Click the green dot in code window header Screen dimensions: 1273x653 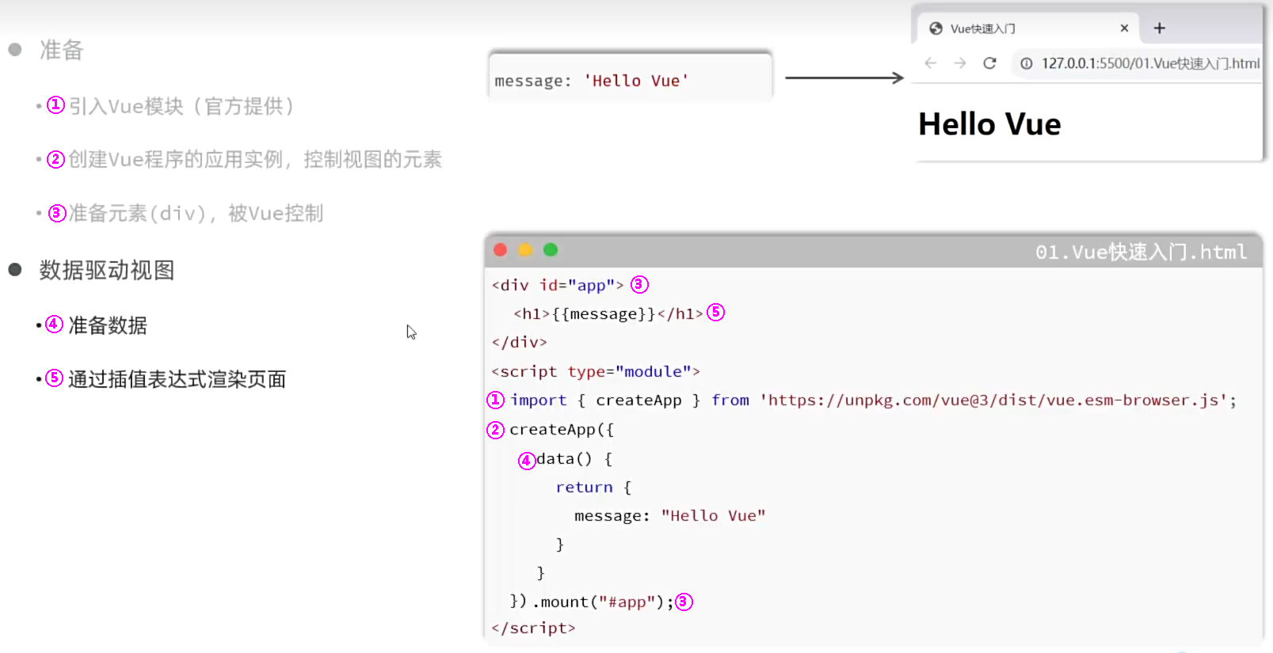tap(551, 250)
